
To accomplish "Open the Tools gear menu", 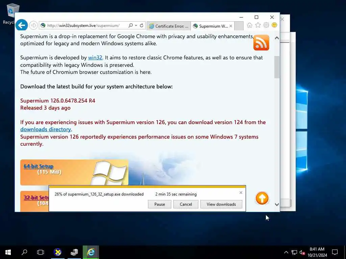I will point(266,25).
